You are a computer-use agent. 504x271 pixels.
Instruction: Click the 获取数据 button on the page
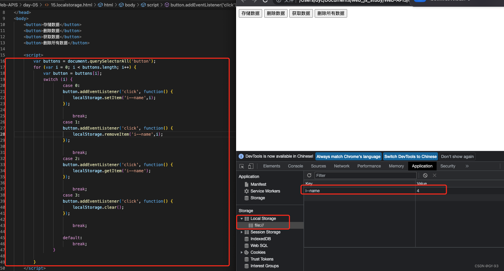pos(301,13)
